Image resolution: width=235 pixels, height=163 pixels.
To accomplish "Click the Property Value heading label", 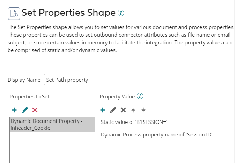I will 117,97.
